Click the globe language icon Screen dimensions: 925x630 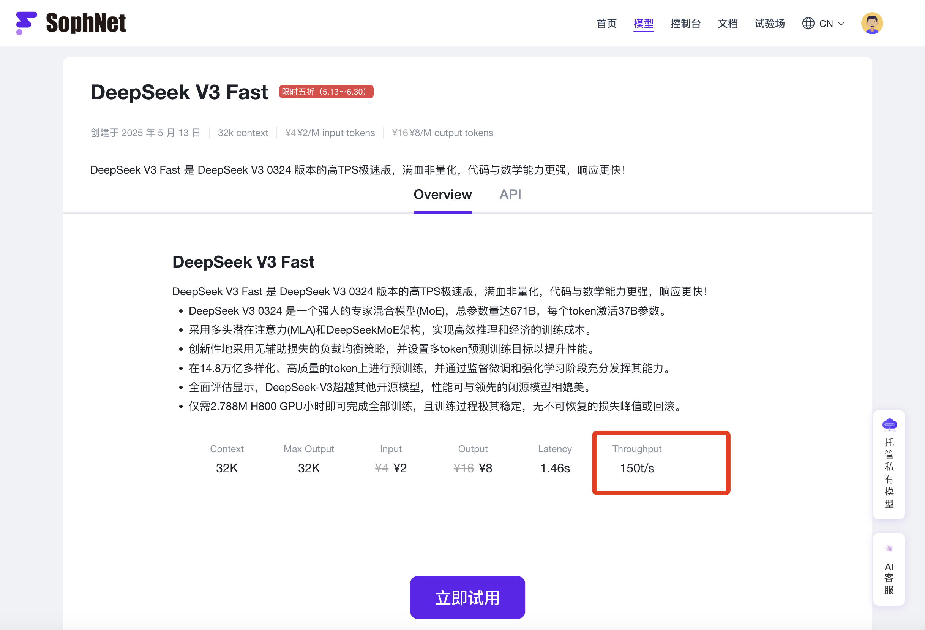(x=808, y=24)
